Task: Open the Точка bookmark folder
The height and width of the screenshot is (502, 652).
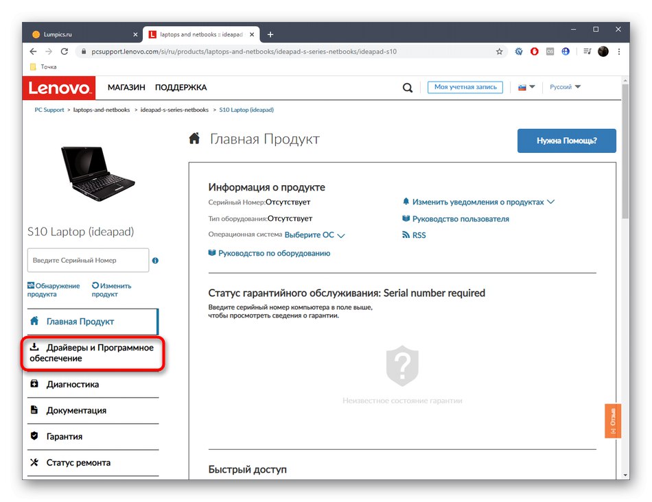Action: coord(44,67)
